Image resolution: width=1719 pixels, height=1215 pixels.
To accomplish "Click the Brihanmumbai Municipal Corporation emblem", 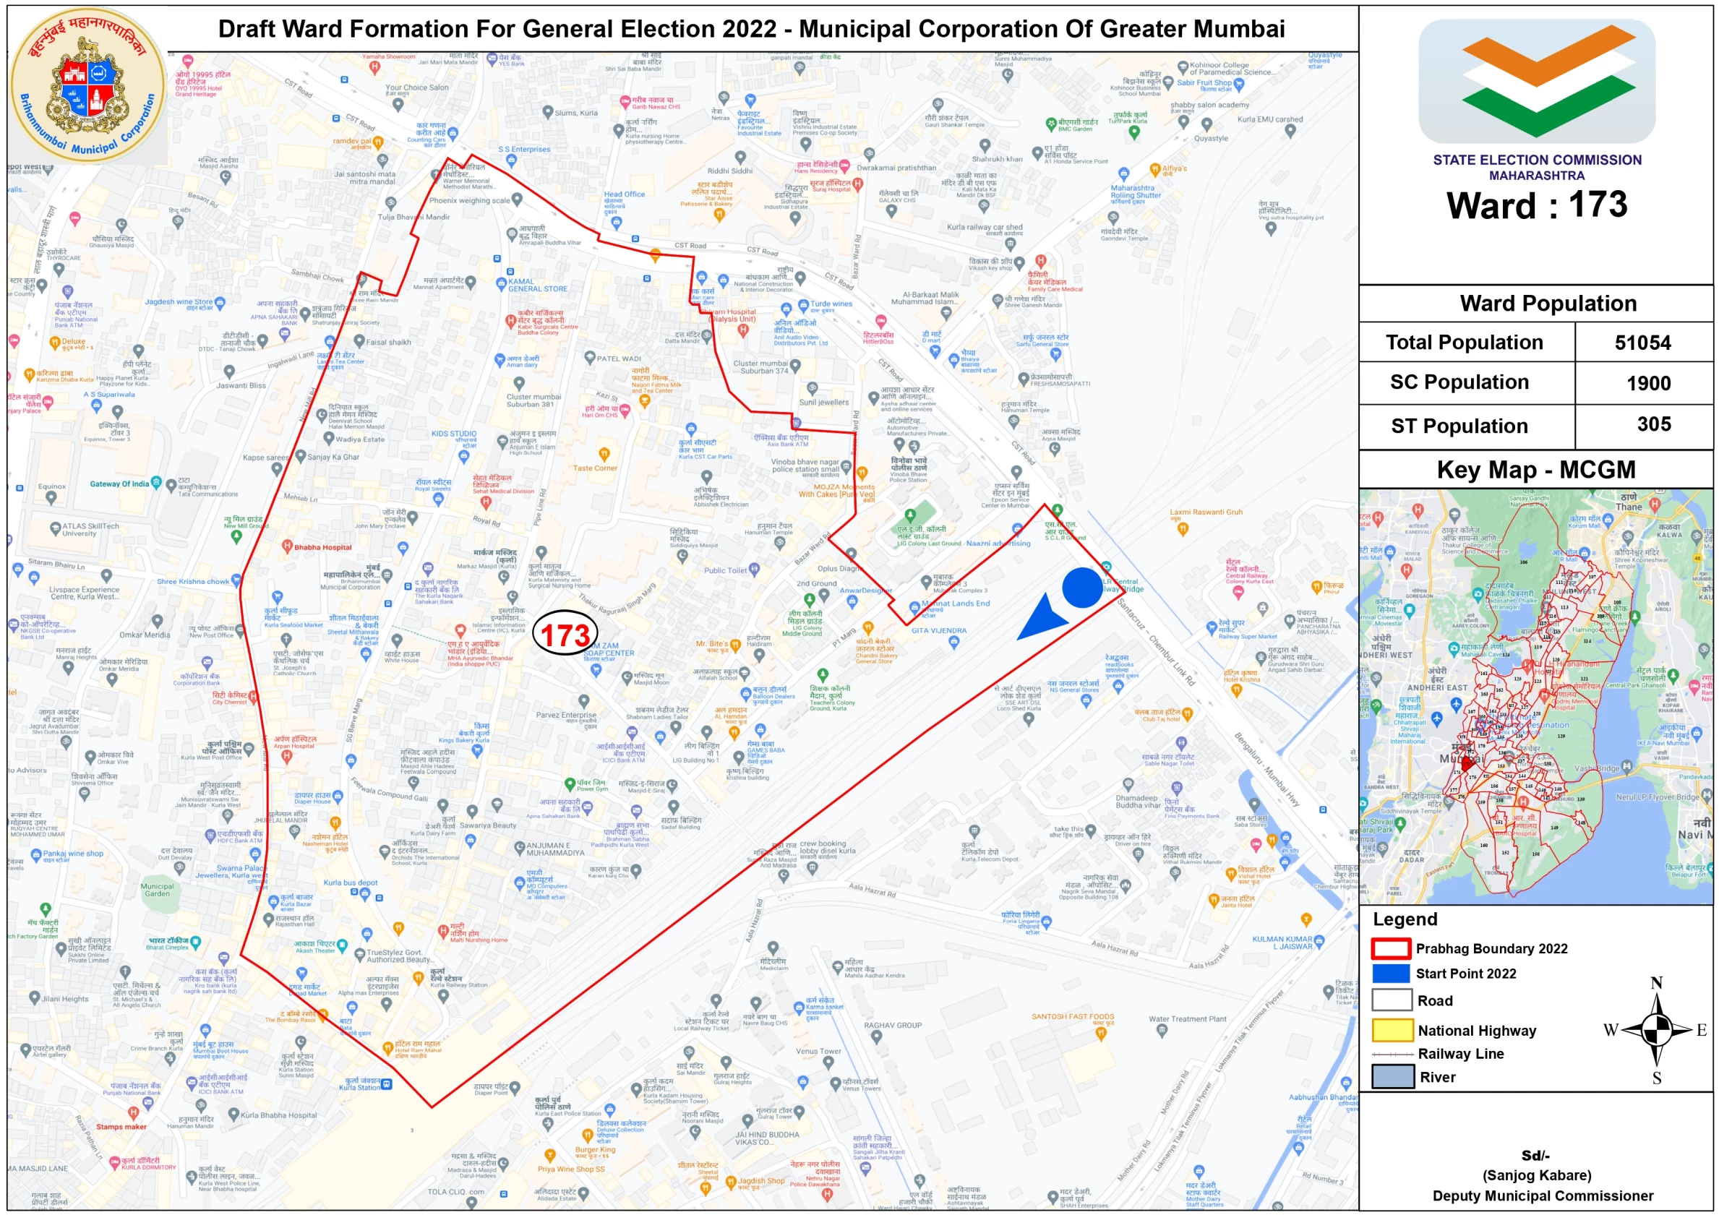I will [x=88, y=86].
